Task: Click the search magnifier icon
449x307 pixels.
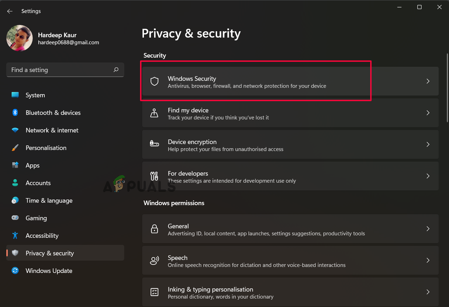Action: point(116,70)
